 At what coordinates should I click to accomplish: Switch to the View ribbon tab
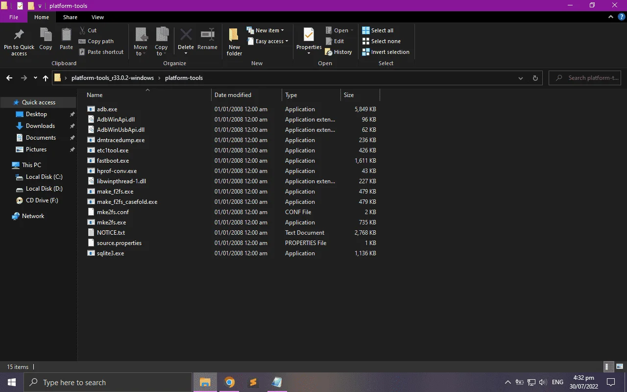(x=97, y=17)
